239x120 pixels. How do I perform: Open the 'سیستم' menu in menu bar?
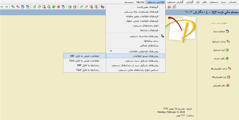[x=124, y=2]
